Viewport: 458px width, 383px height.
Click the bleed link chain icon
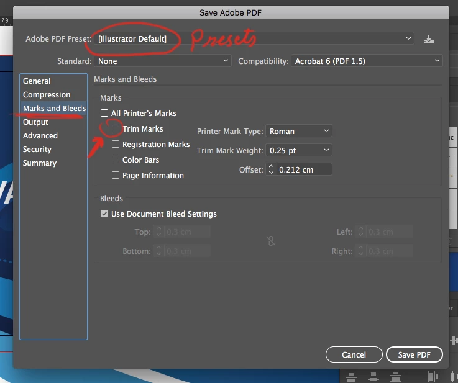pos(271,241)
